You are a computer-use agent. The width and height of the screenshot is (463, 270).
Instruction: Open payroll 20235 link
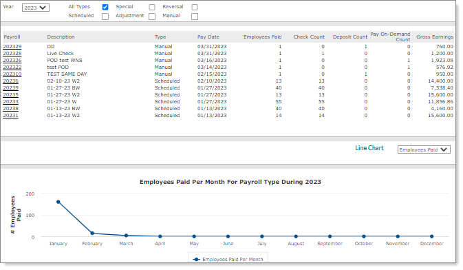click(x=10, y=95)
